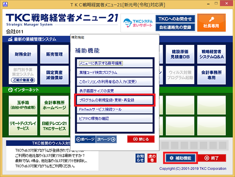
Task: Open 建設原価 見積書DB tile
Action: [x=180, y=54]
